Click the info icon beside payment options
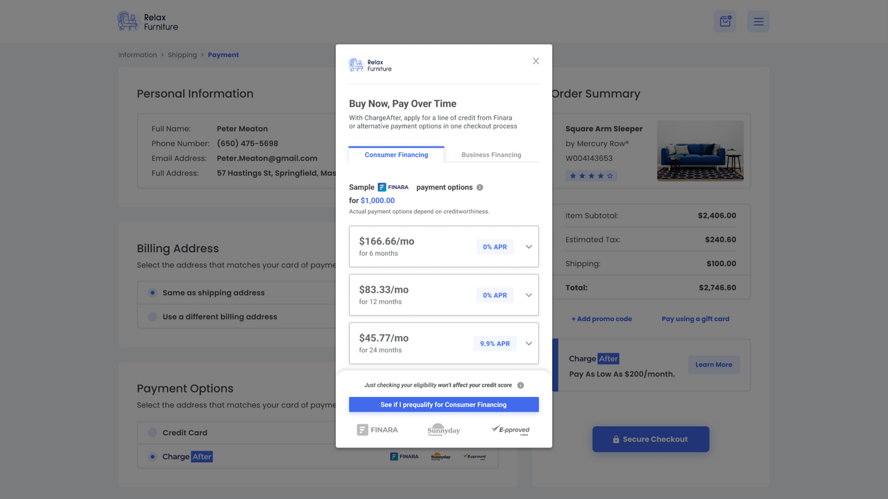Image resolution: width=888 pixels, height=499 pixels. click(x=479, y=187)
